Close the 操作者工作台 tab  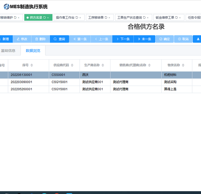(x=80, y=18)
